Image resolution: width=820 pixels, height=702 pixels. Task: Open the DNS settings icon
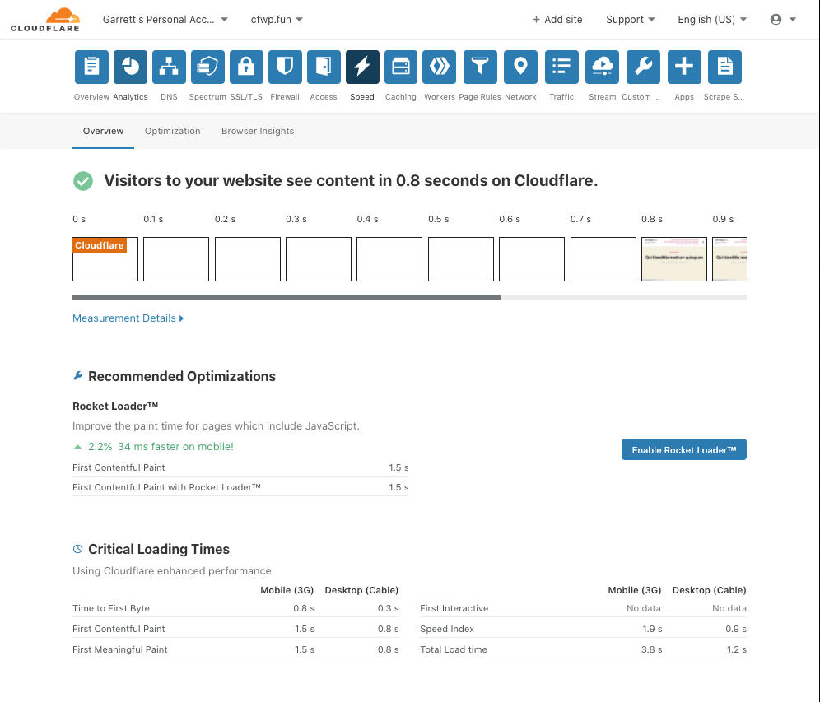point(169,67)
